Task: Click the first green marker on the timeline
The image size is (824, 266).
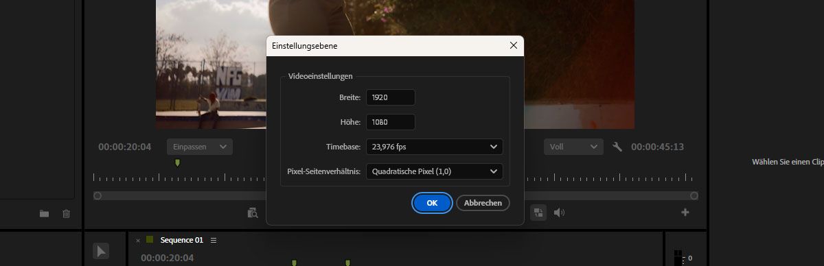Action: pos(294,263)
